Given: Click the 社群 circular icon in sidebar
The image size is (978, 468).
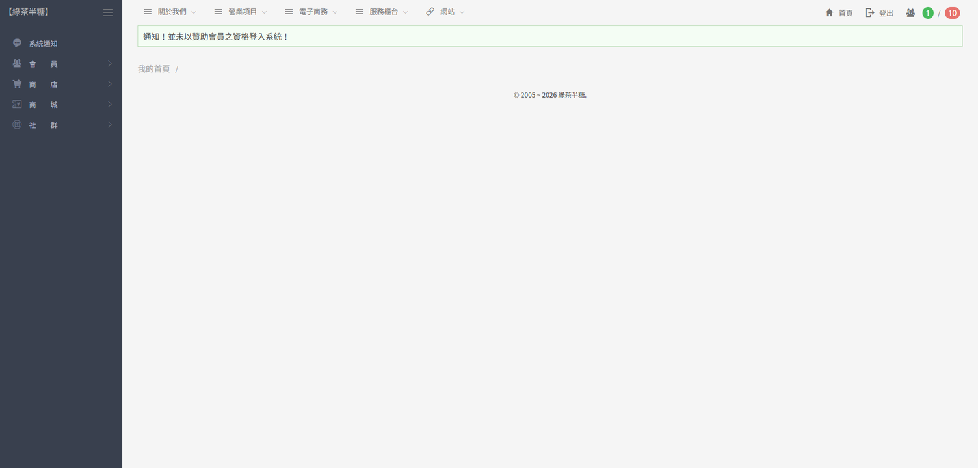Looking at the screenshot, I should click(18, 124).
